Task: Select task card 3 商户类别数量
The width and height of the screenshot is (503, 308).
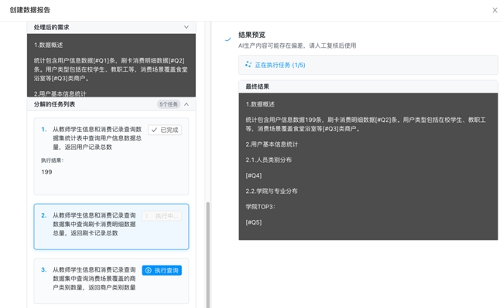Action: click(111, 281)
